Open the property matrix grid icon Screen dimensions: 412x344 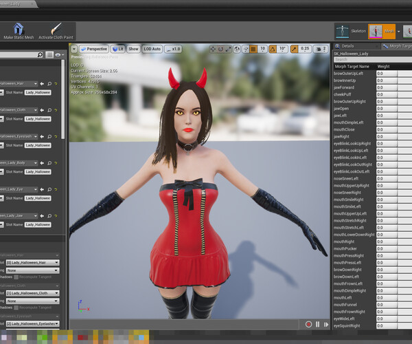(x=49, y=55)
